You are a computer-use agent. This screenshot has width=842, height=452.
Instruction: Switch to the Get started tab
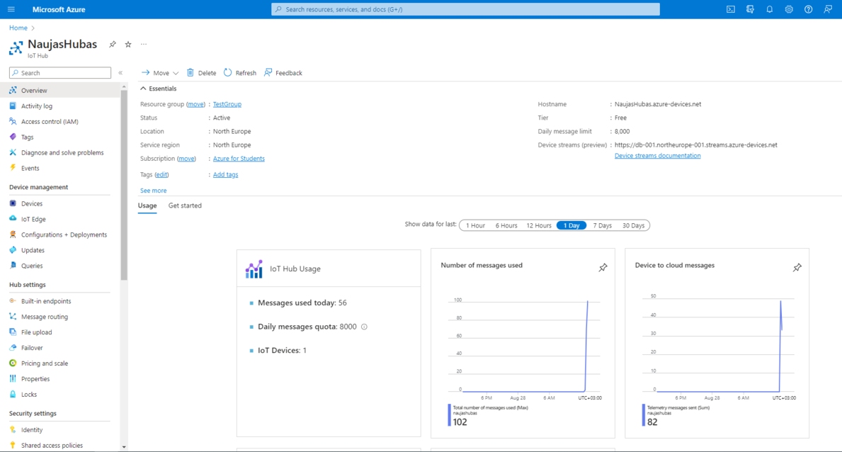185,205
